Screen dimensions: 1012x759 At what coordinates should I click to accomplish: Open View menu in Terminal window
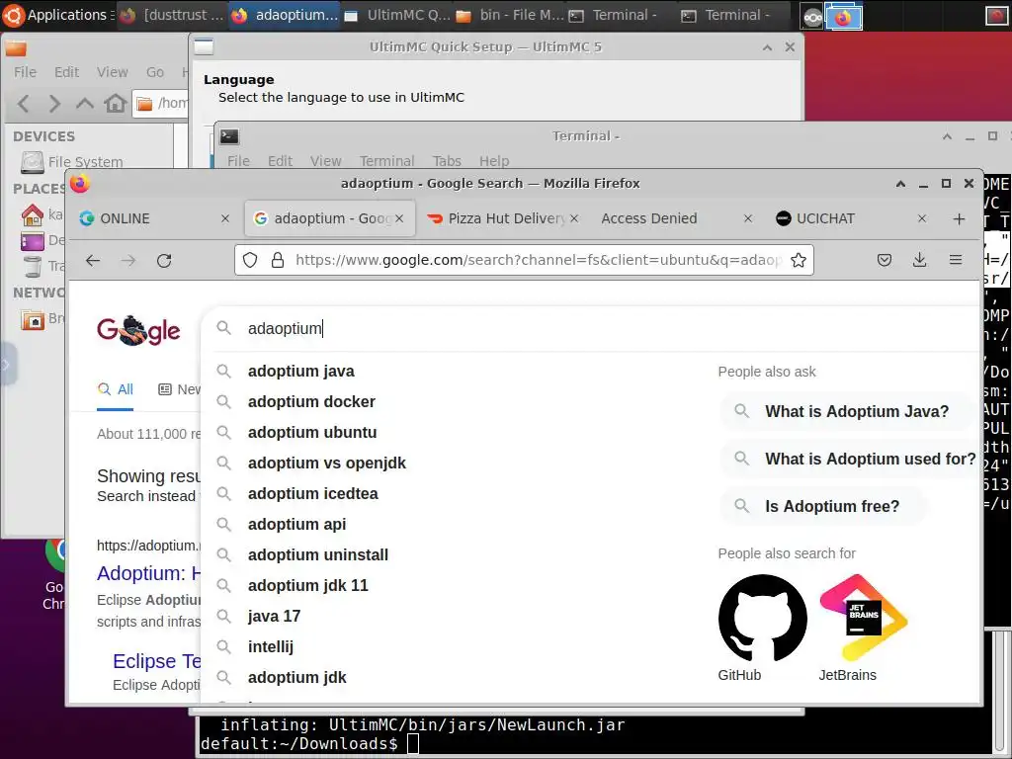[x=325, y=161]
